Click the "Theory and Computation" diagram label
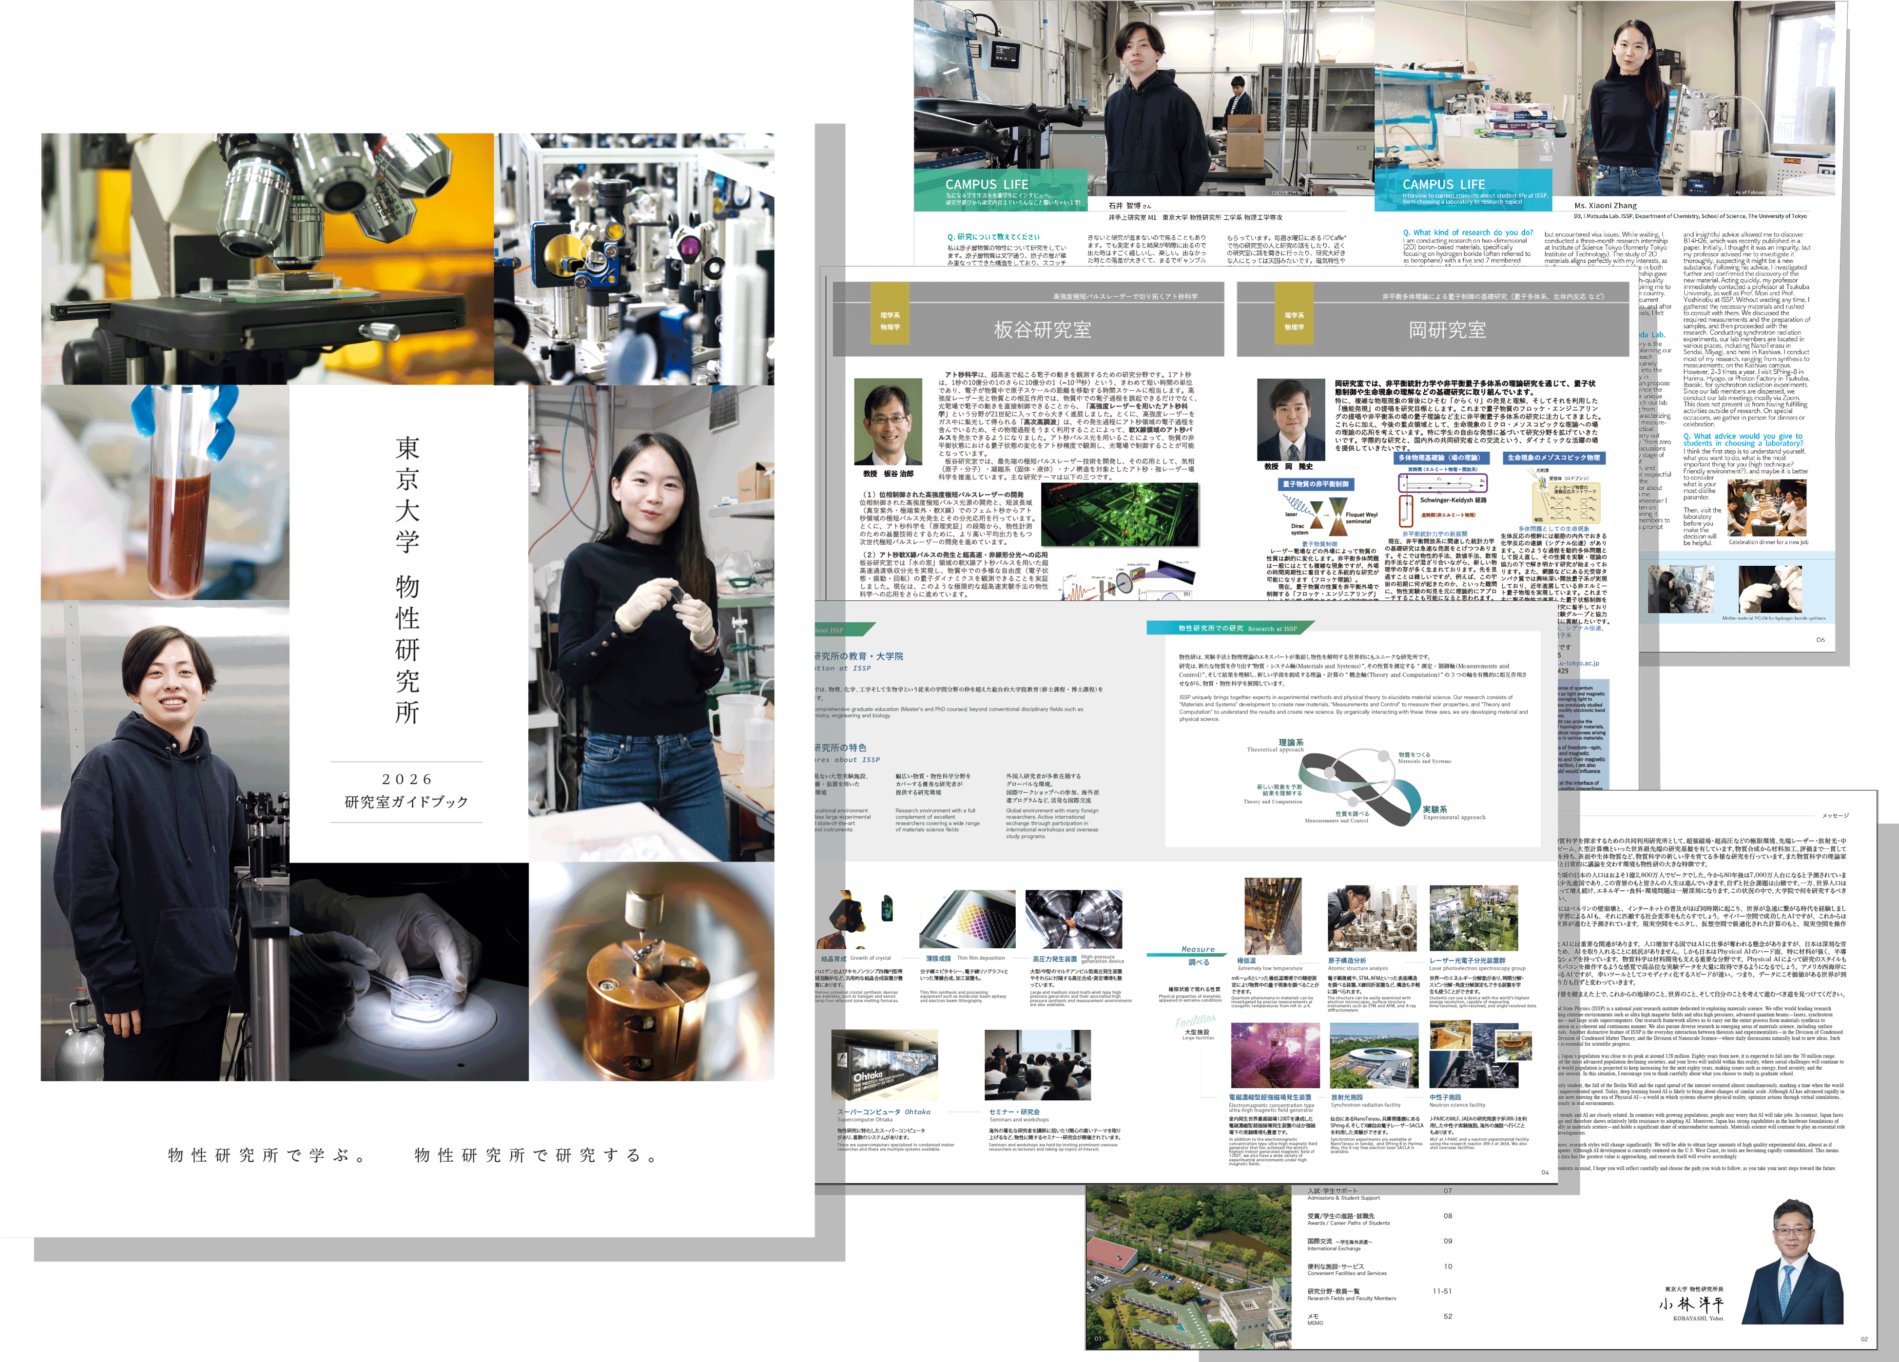The height and width of the screenshot is (1362, 1899). (x=1273, y=794)
